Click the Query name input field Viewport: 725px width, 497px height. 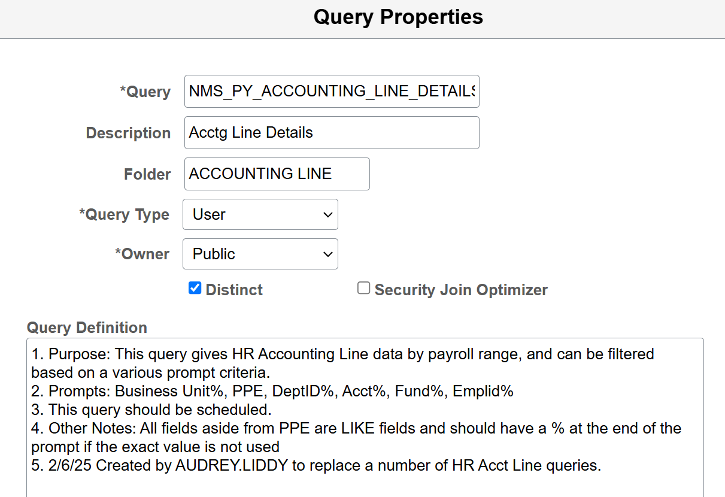(331, 91)
